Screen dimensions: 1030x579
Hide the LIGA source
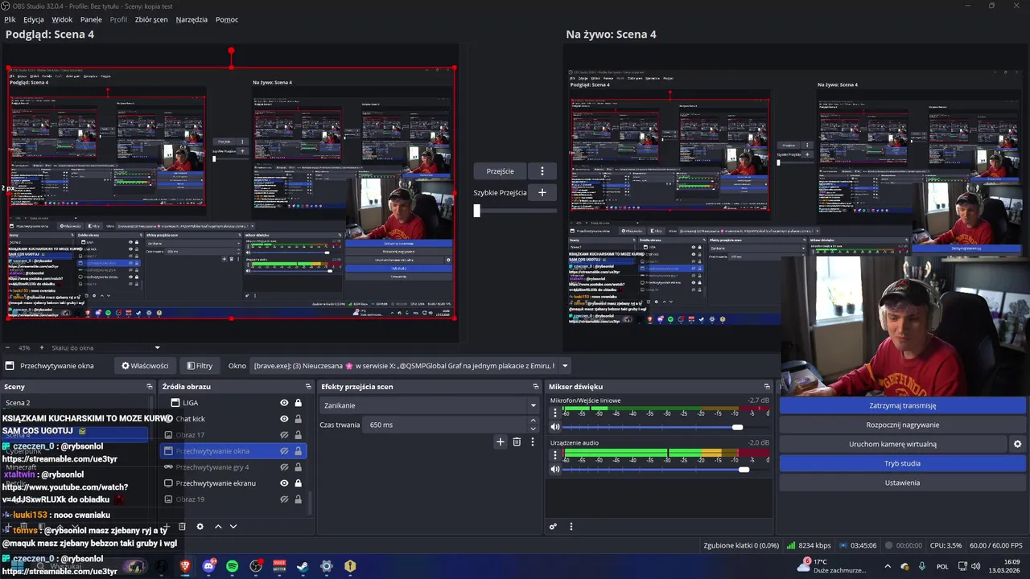(x=284, y=403)
